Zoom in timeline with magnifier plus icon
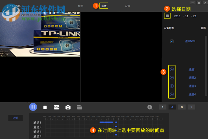208x139 pixels. tap(150, 107)
